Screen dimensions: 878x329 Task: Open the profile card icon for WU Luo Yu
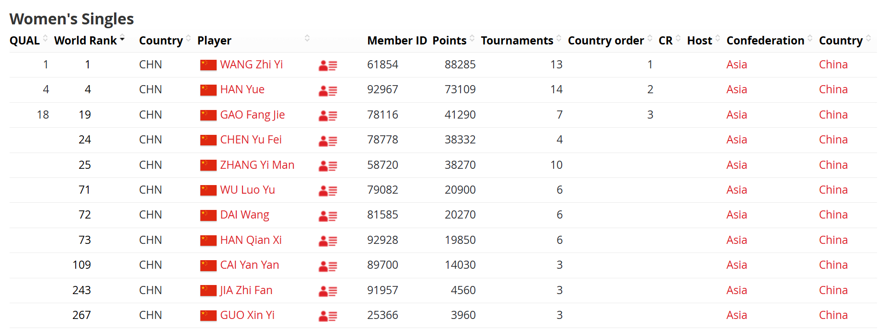pos(328,191)
